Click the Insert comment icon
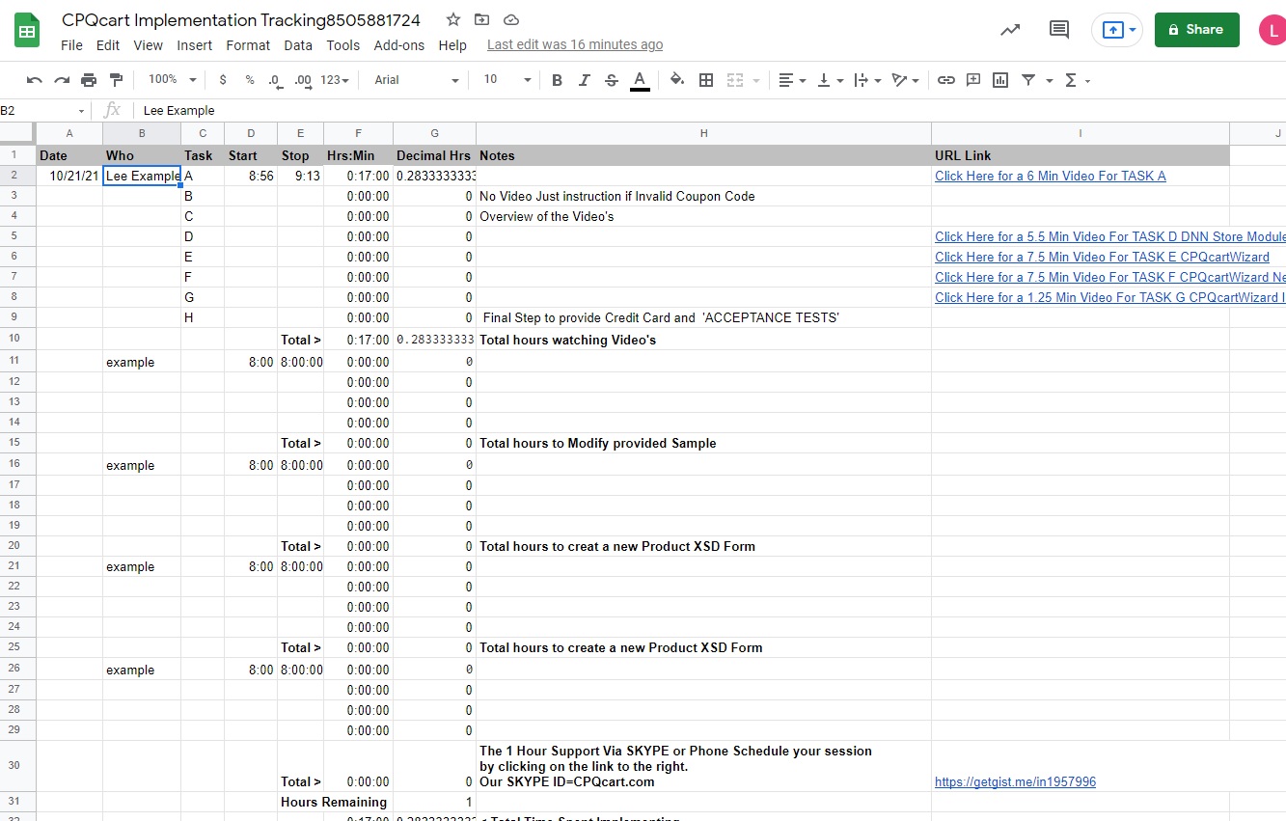 (x=973, y=80)
